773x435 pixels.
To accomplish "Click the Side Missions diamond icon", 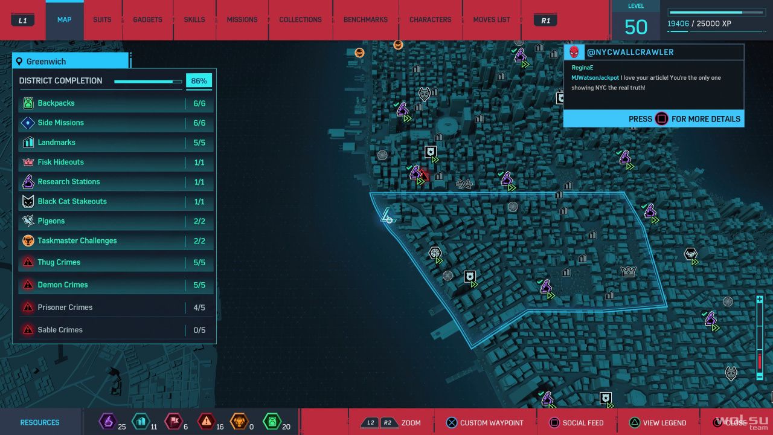I will 28,123.
